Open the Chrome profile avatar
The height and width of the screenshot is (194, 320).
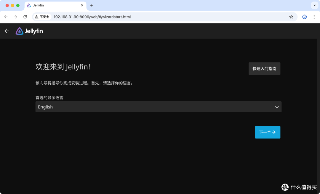pos(305,17)
